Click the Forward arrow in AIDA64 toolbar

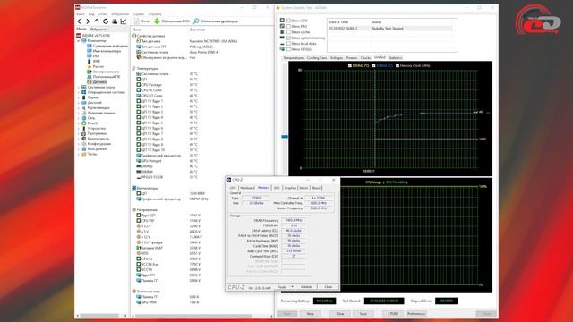[88, 21]
